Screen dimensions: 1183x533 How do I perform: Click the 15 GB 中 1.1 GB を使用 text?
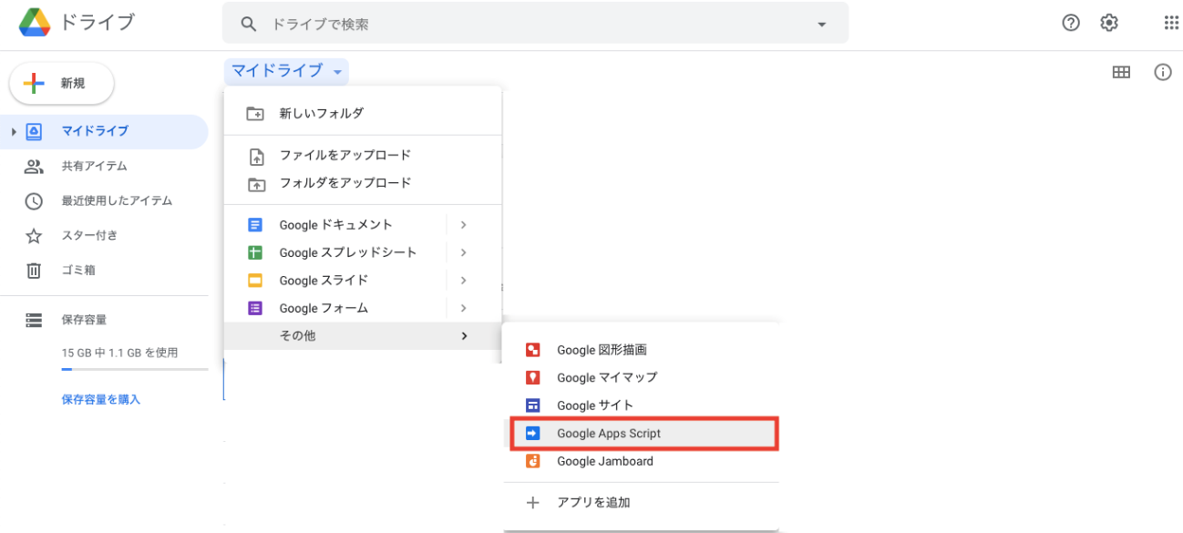coord(119,353)
